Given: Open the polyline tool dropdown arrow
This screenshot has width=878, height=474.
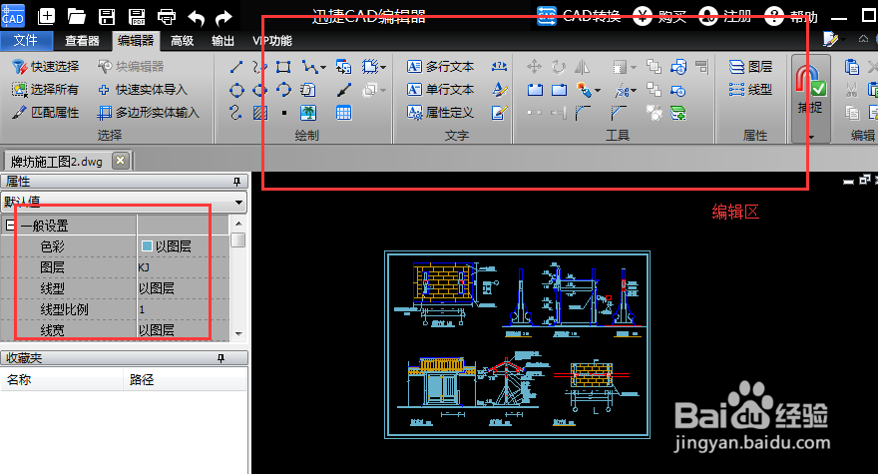Looking at the screenshot, I should (x=323, y=68).
